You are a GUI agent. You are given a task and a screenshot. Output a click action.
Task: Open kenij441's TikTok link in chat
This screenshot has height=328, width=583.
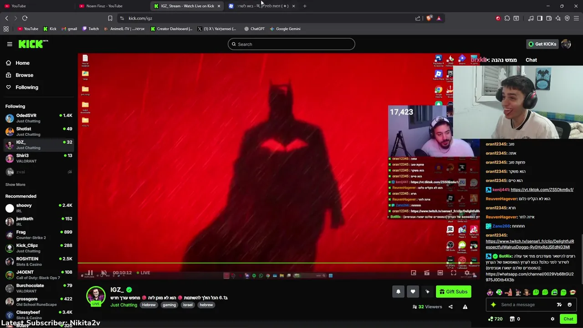point(542,190)
